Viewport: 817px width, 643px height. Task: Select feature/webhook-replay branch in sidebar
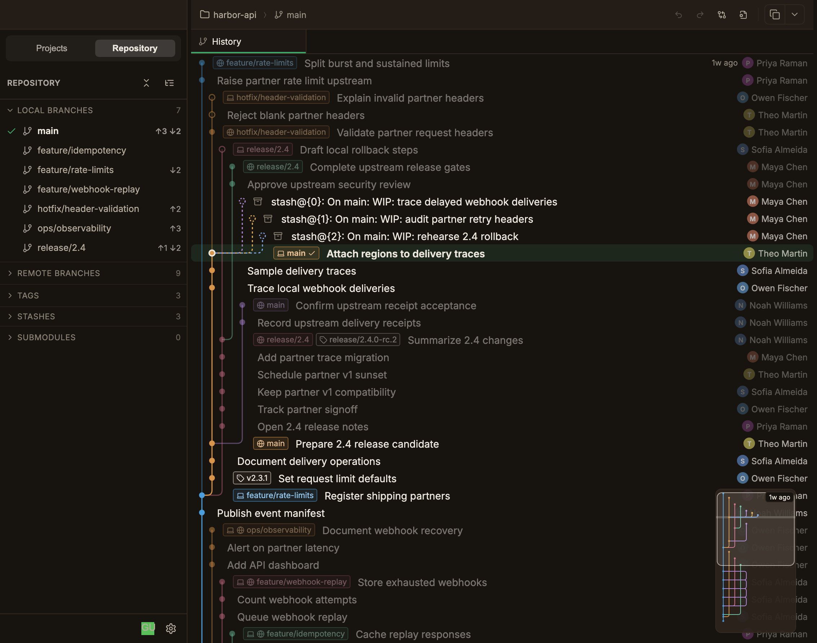93,189
